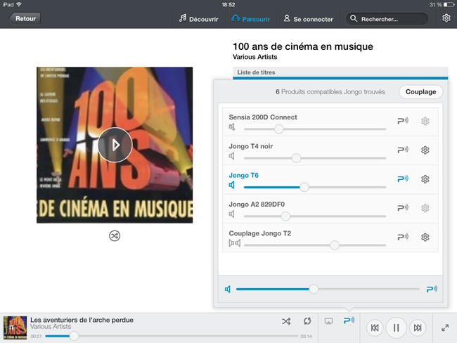Enable Jongo streaming on Sensia 200D Connect
Image resolution: width=457 pixels, height=343 pixels.
(403, 121)
